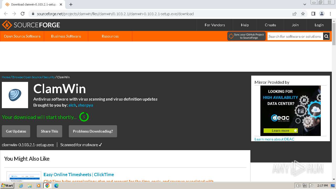The height and width of the screenshot is (189, 336).
Task: Open Easy Online Timesheets ClickTime link
Action: tap(79, 175)
